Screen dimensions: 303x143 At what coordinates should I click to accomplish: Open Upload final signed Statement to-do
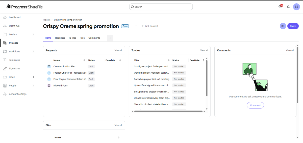(x=151, y=85)
